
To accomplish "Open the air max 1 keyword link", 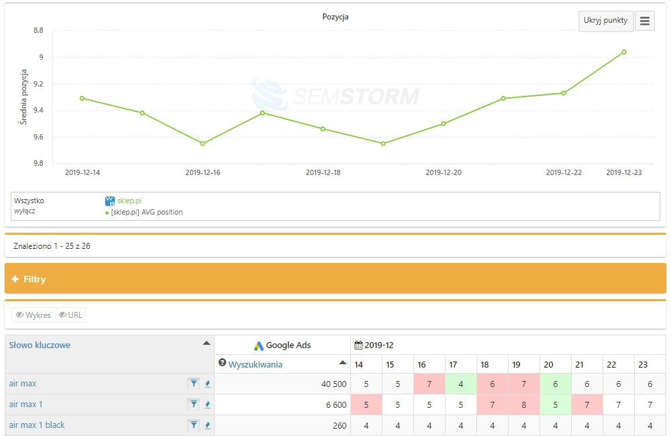I will click(x=25, y=404).
